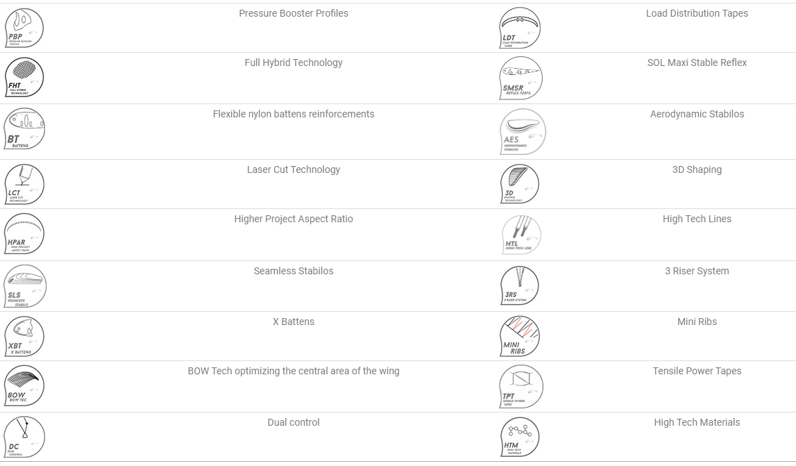Click the HTL High Tech Lines icon
Image resolution: width=796 pixels, height=466 pixels.
click(521, 235)
